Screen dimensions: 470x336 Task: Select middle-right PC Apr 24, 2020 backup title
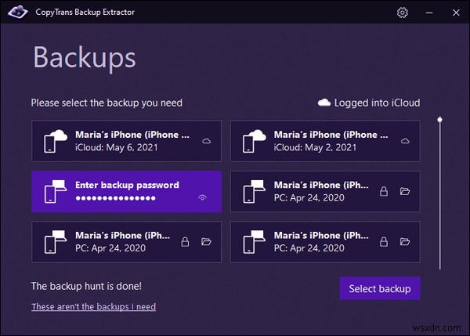[321, 186]
